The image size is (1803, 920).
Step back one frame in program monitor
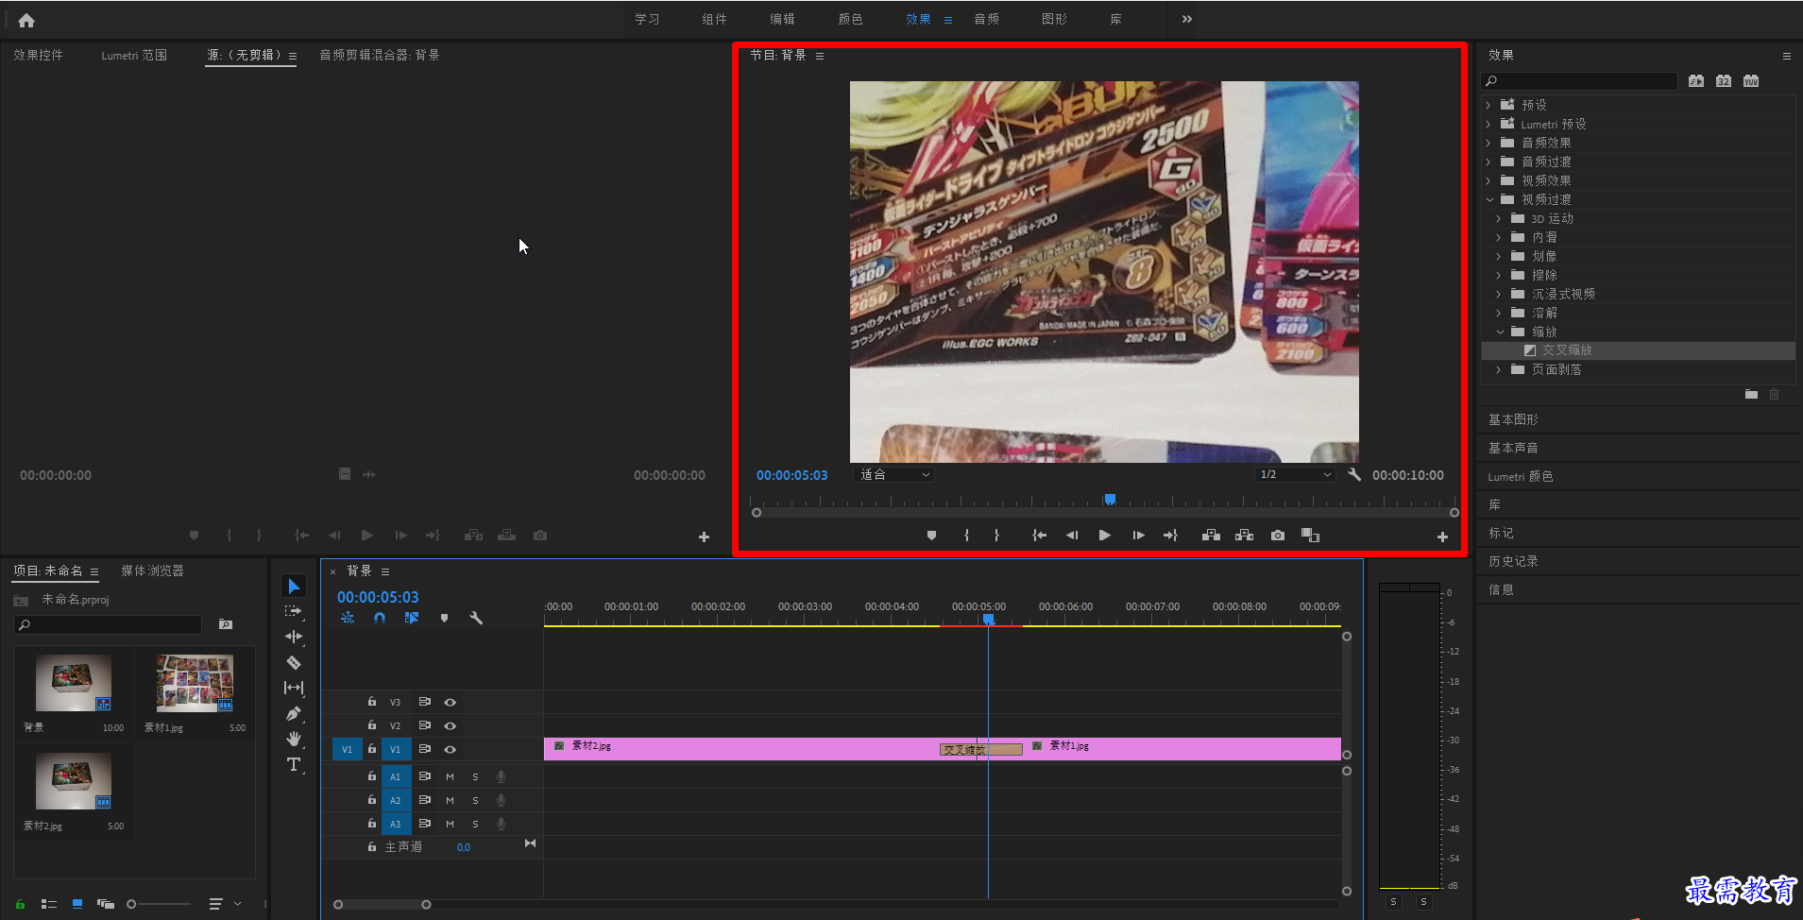point(1072,536)
